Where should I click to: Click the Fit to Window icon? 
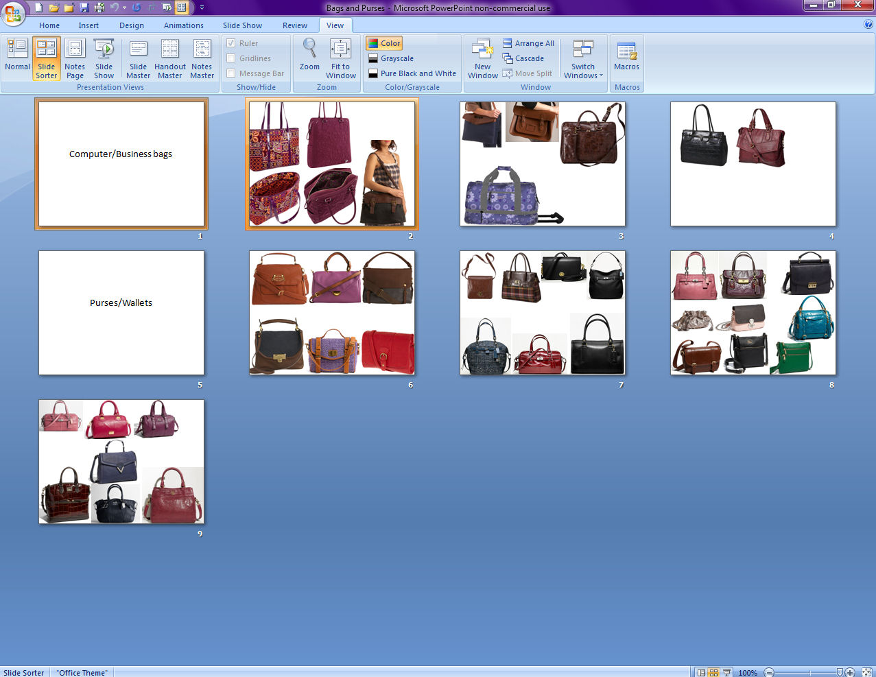341,58
